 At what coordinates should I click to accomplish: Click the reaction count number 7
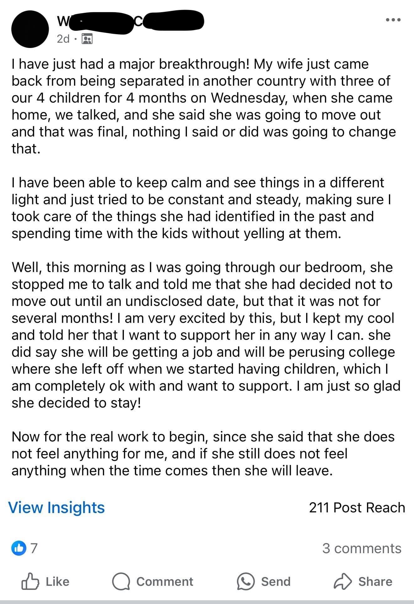pyautogui.click(x=34, y=548)
